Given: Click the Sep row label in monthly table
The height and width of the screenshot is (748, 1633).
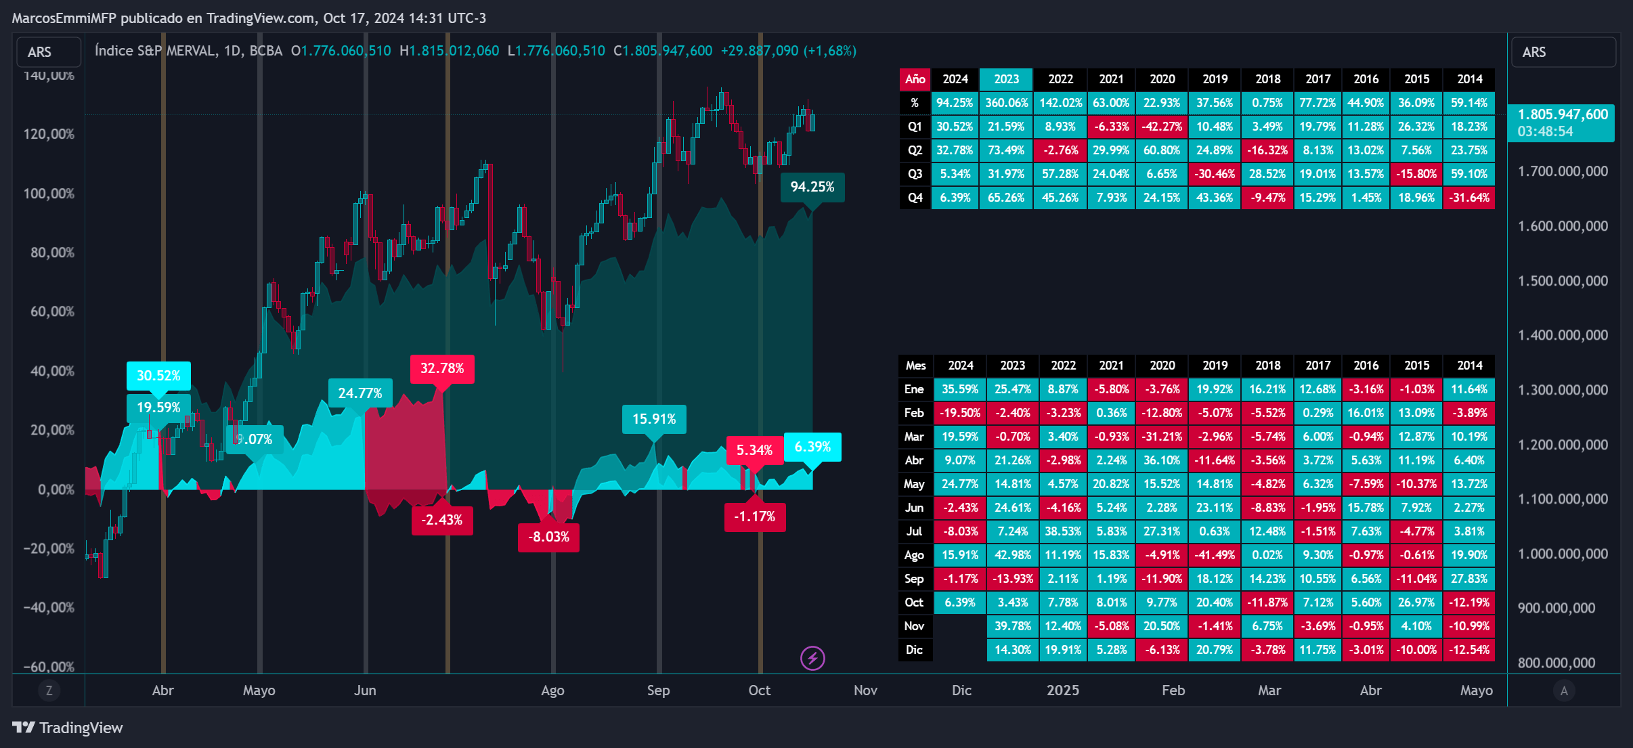Looking at the screenshot, I should click(x=914, y=579).
